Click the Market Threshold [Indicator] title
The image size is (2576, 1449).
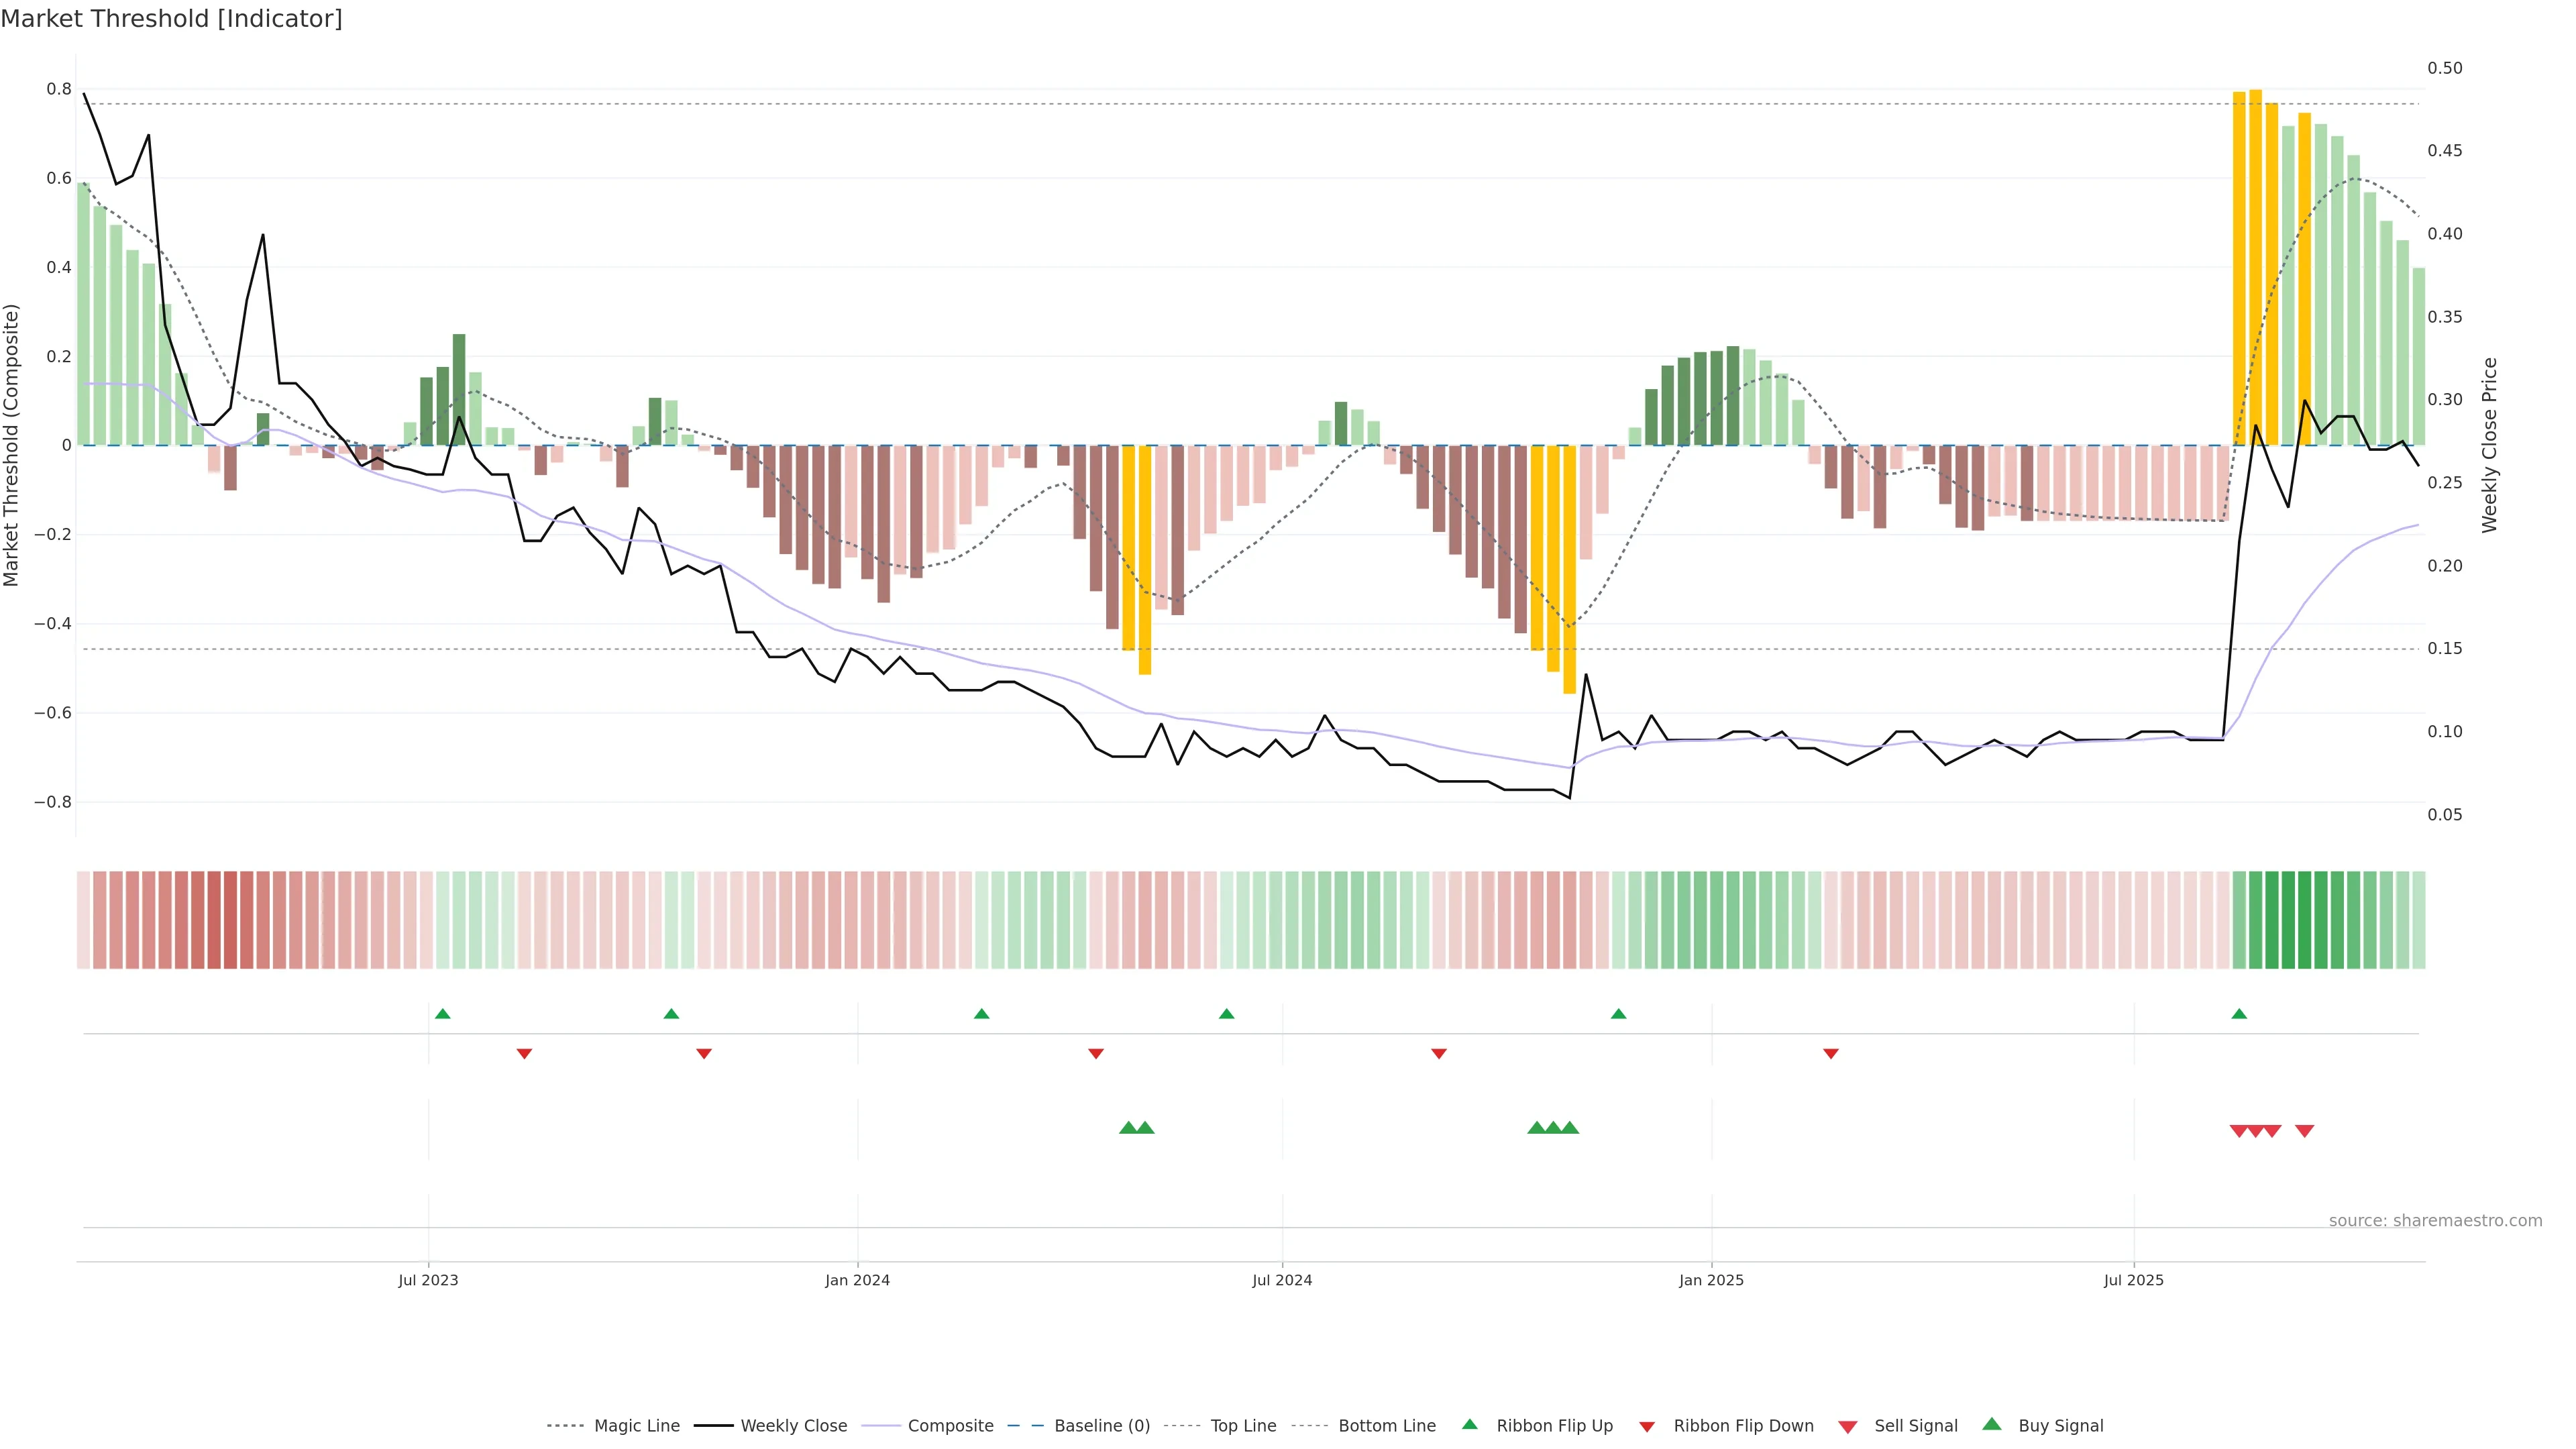coord(171,19)
